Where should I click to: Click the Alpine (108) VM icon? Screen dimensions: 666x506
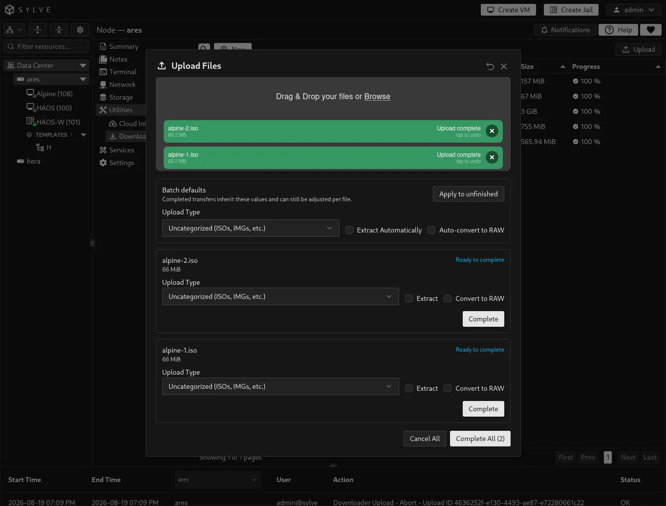pos(30,93)
